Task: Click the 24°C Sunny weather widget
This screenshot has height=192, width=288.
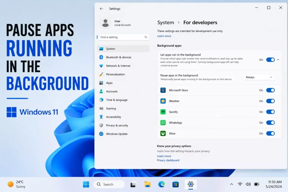Action: pyautogui.click(x=17, y=184)
